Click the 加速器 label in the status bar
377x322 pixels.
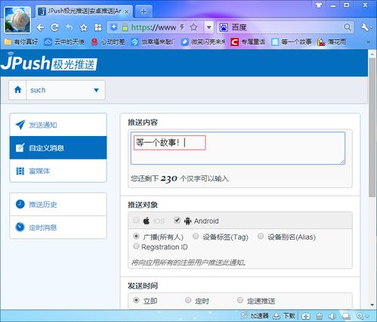pyautogui.click(x=259, y=316)
